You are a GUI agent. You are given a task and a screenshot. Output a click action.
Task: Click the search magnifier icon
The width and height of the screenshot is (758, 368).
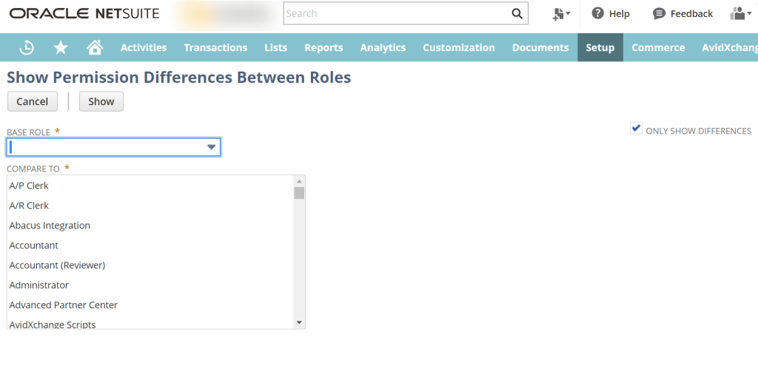(517, 13)
